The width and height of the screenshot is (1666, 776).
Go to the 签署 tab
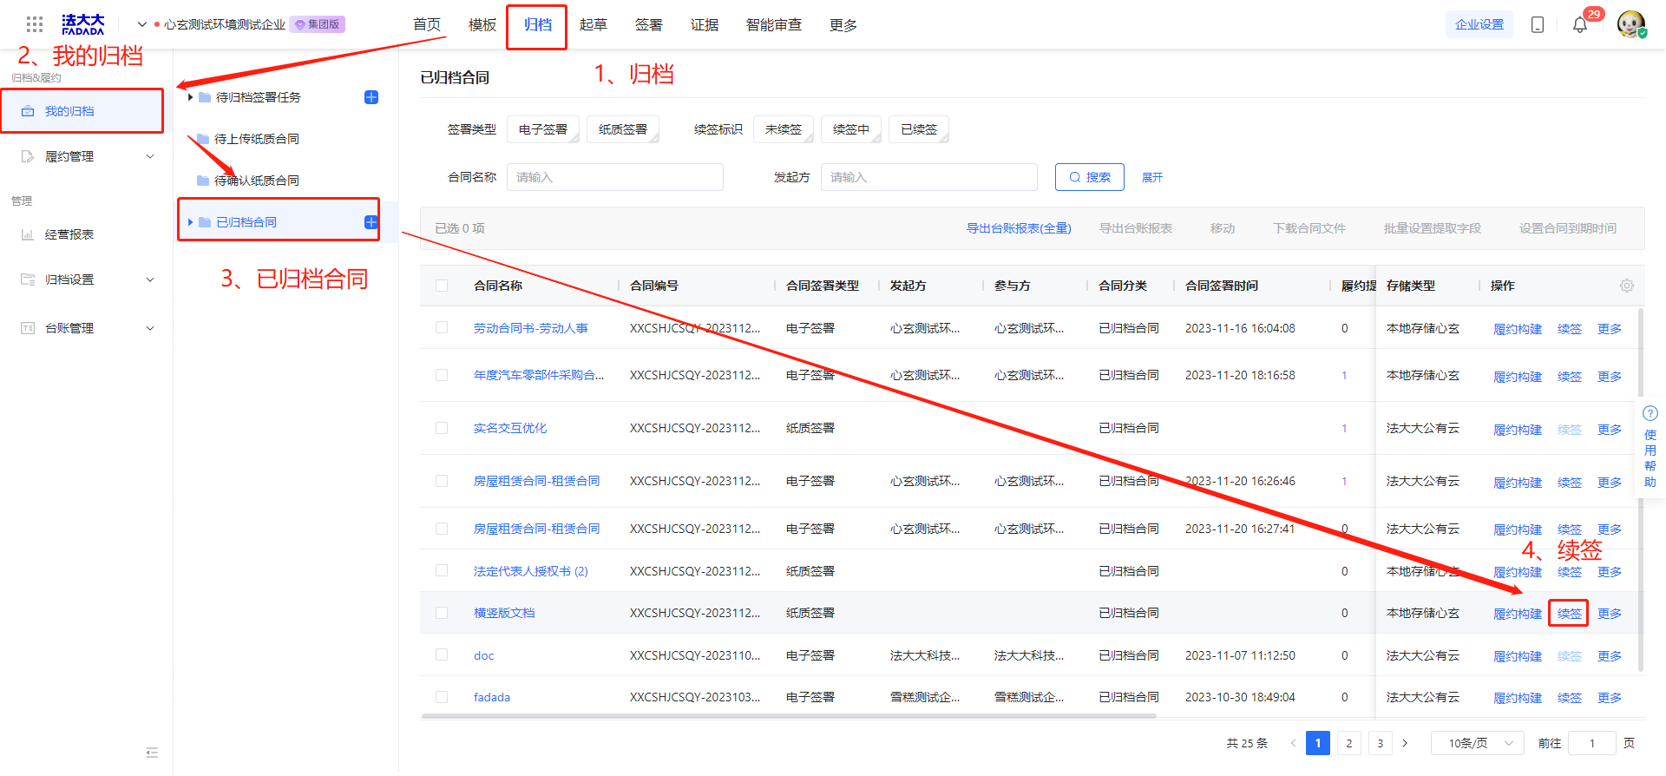click(649, 25)
